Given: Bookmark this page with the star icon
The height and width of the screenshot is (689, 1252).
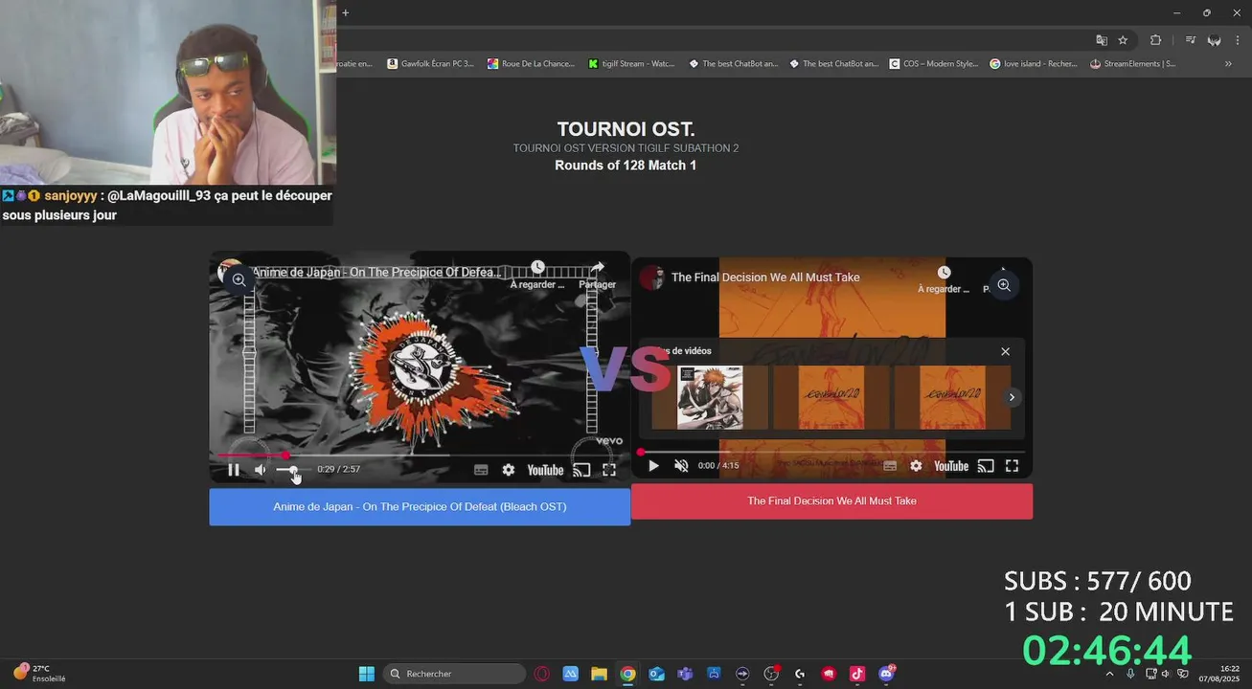Looking at the screenshot, I should pyautogui.click(x=1123, y=40).
